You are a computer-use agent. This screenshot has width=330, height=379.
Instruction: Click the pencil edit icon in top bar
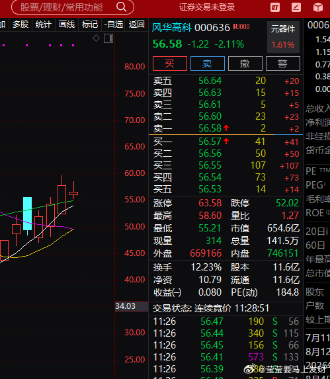[x=296, y=7]
